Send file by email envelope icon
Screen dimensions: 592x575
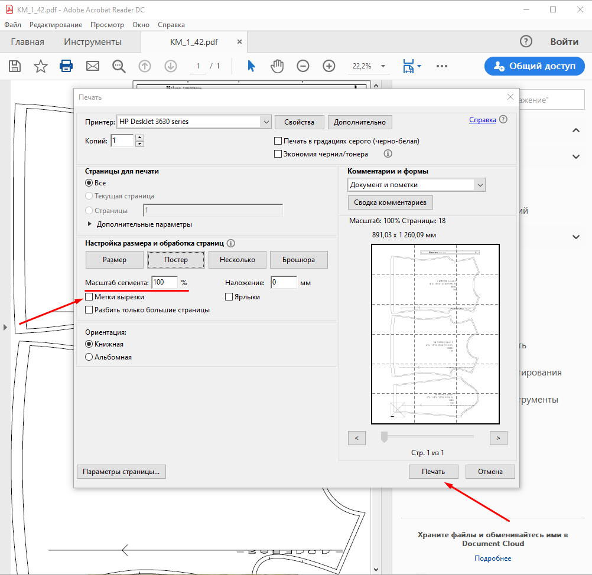coord(93,66)
